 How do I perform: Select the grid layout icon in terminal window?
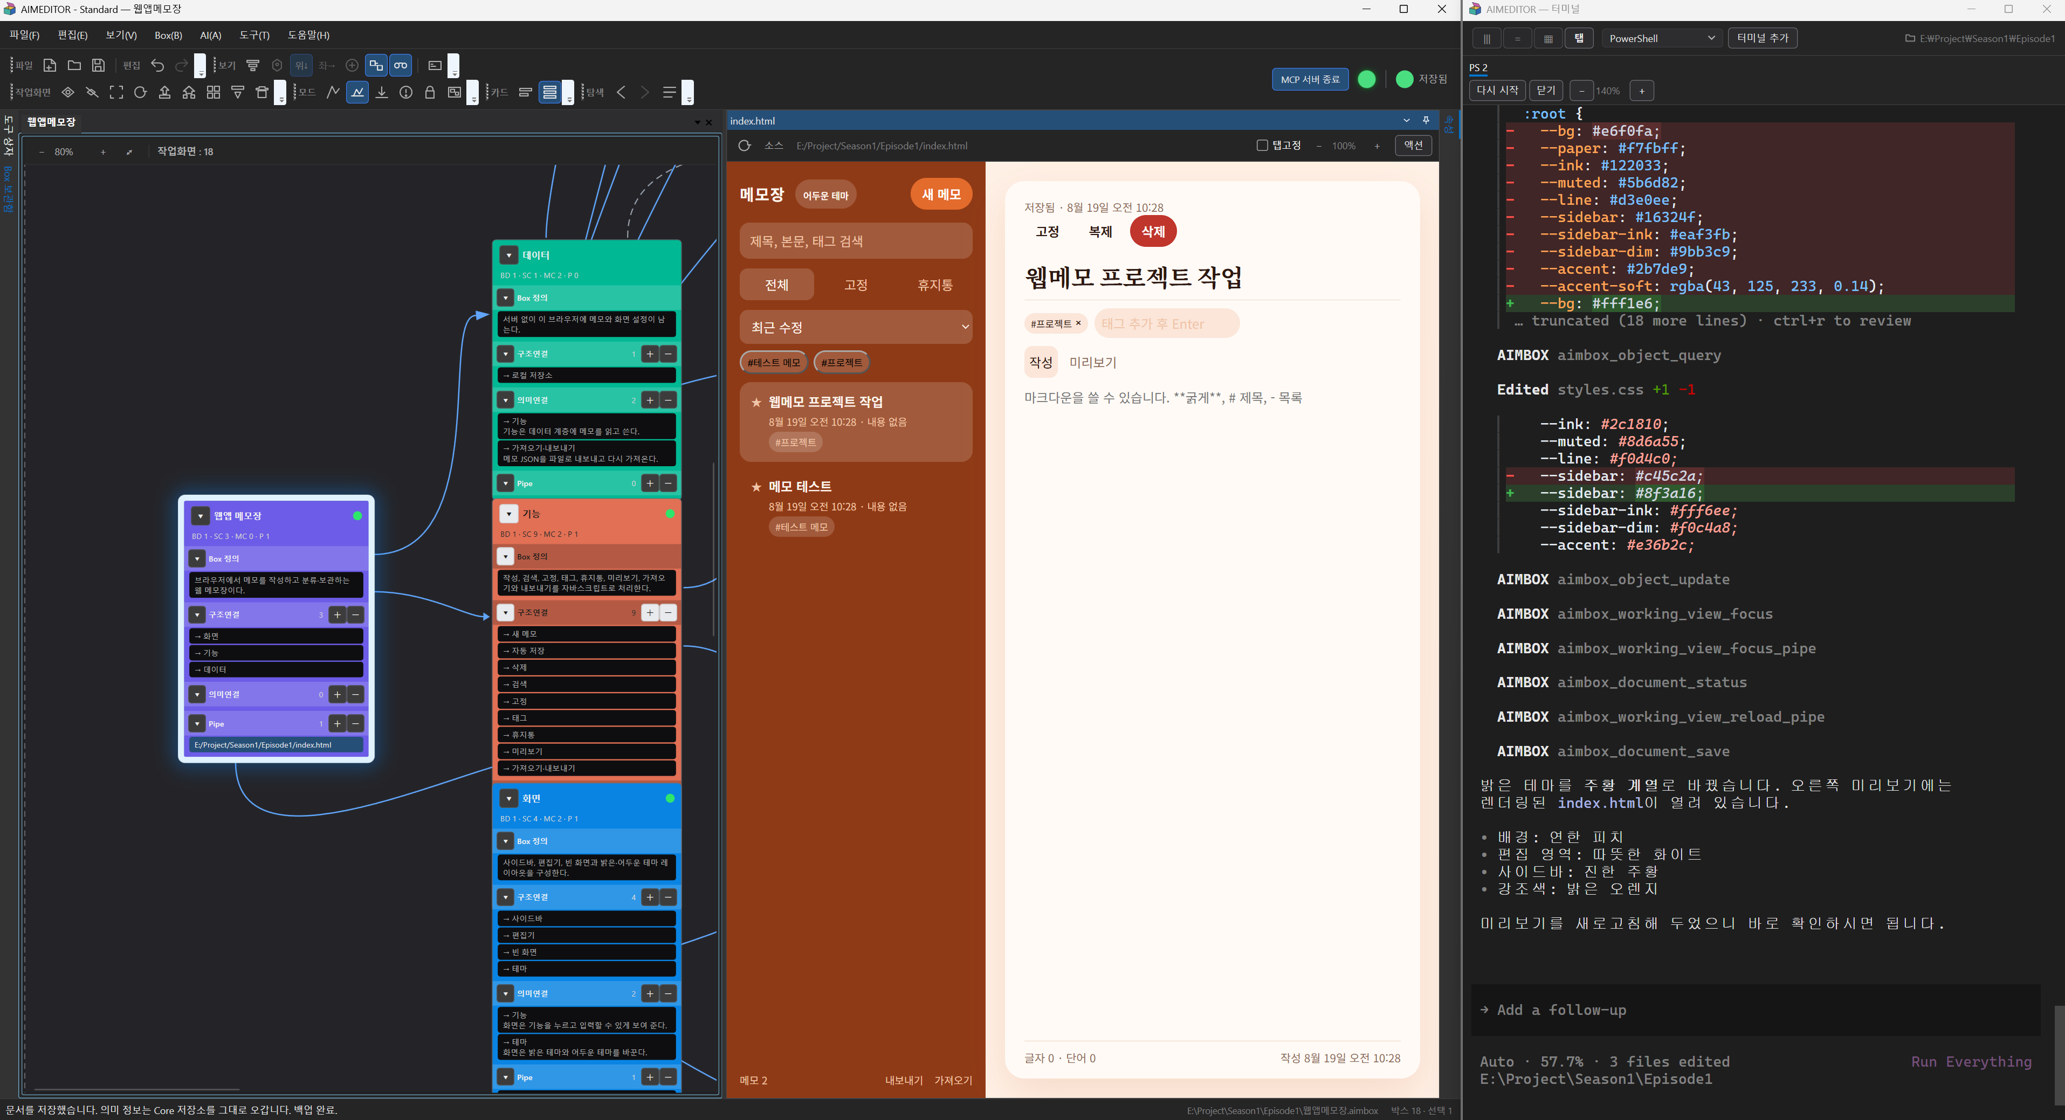1548,38
